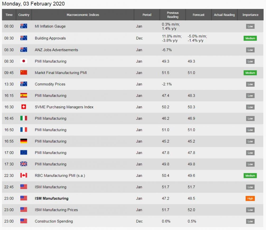Click the Importance column header
266x230 pixels.
click(x=250, y=15)
